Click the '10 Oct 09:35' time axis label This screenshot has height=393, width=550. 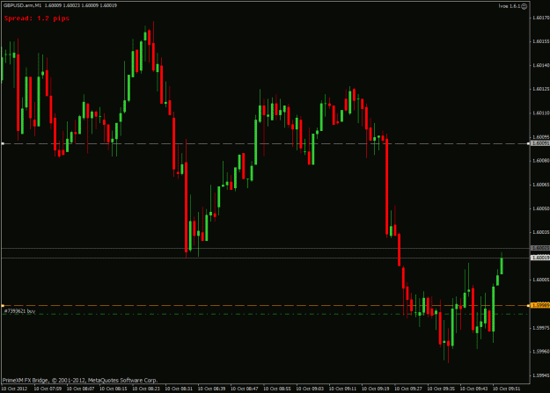pyautogui.click(x=441, y=389)
